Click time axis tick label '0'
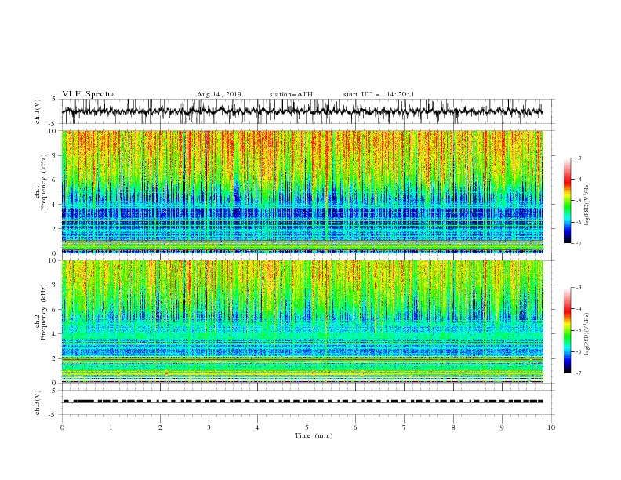 coord(62,427)
